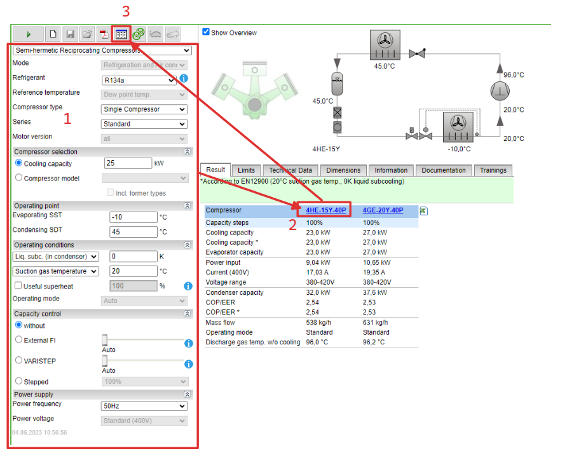Screen dimensions: 567x460
Task: Create a new document with the blank page icon
Action: (53, 34)
